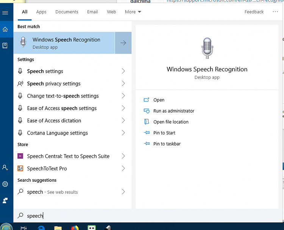This screenshot has height=230, width=284.
Task: Click the Start button on taskbar
Action: click(x=6, y=227)
